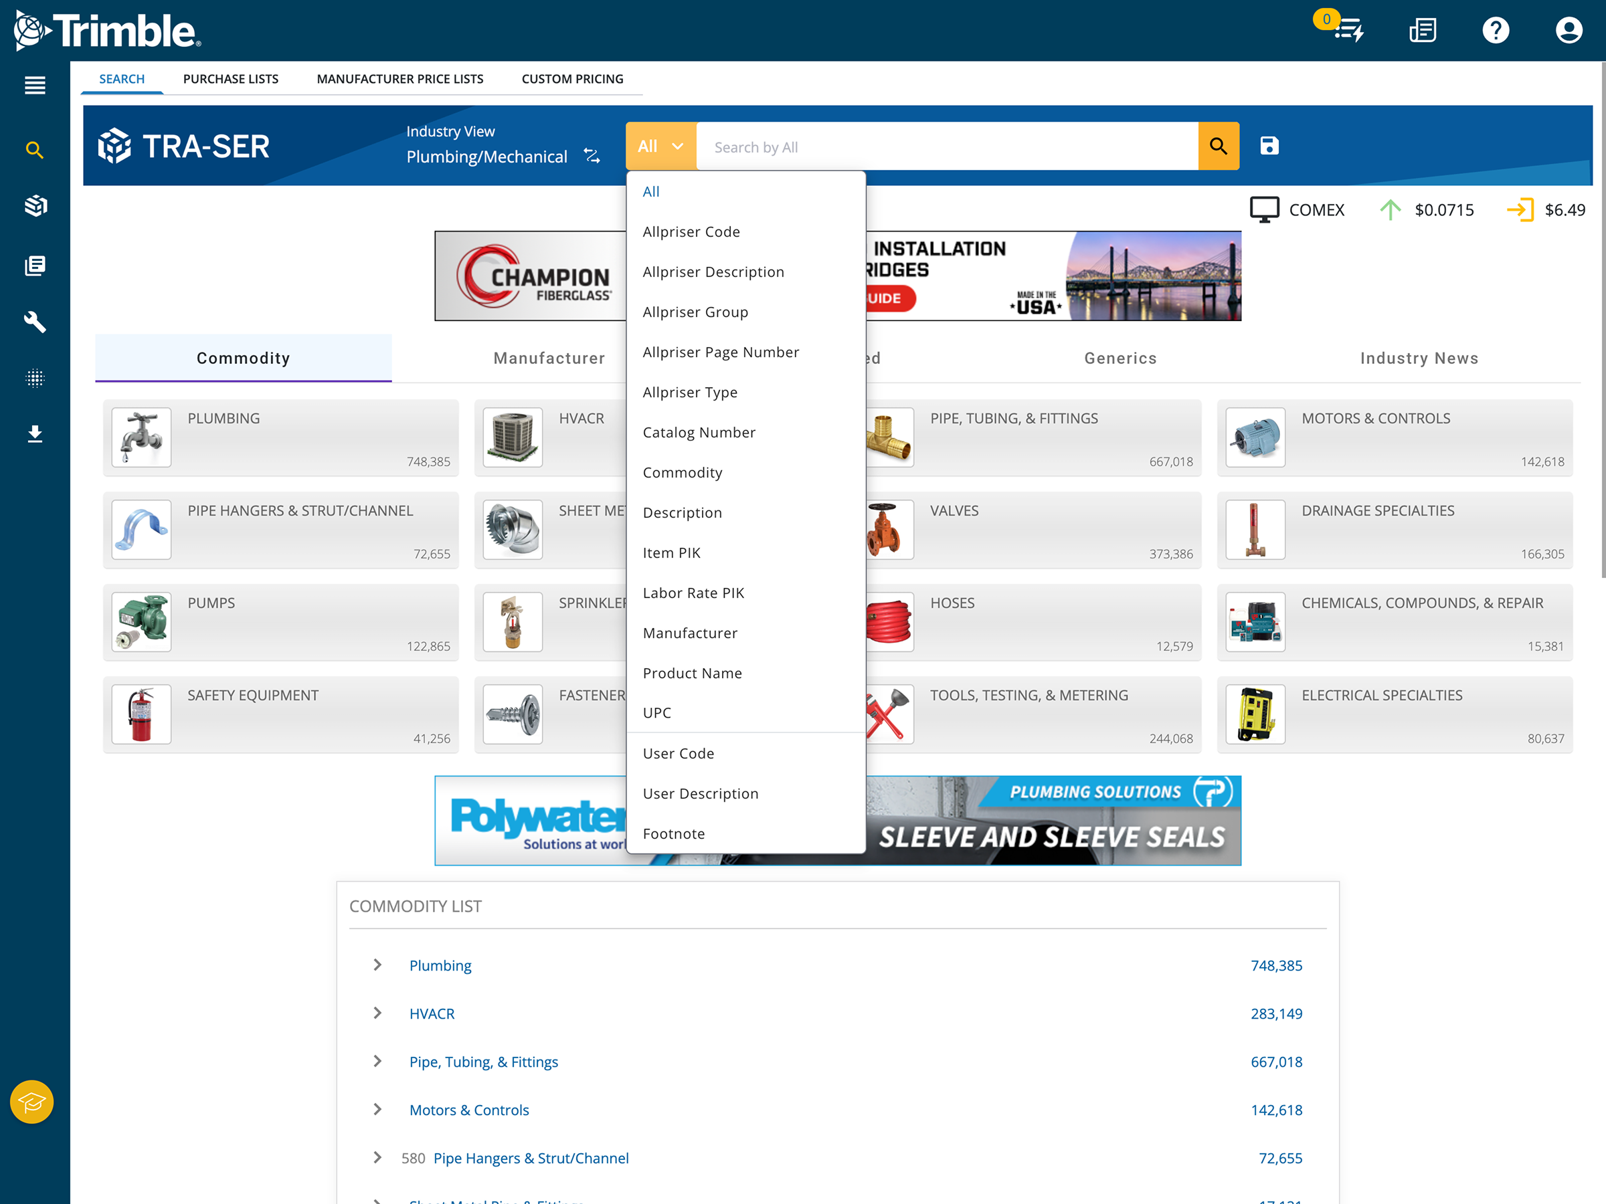This screenshot has width=1606, height=1204.
Task: Select Product Name option
Action: [745, 673]
